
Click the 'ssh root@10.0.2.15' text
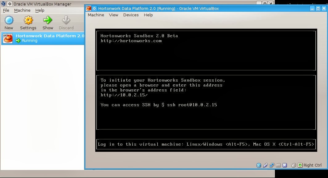coord(192,105)
